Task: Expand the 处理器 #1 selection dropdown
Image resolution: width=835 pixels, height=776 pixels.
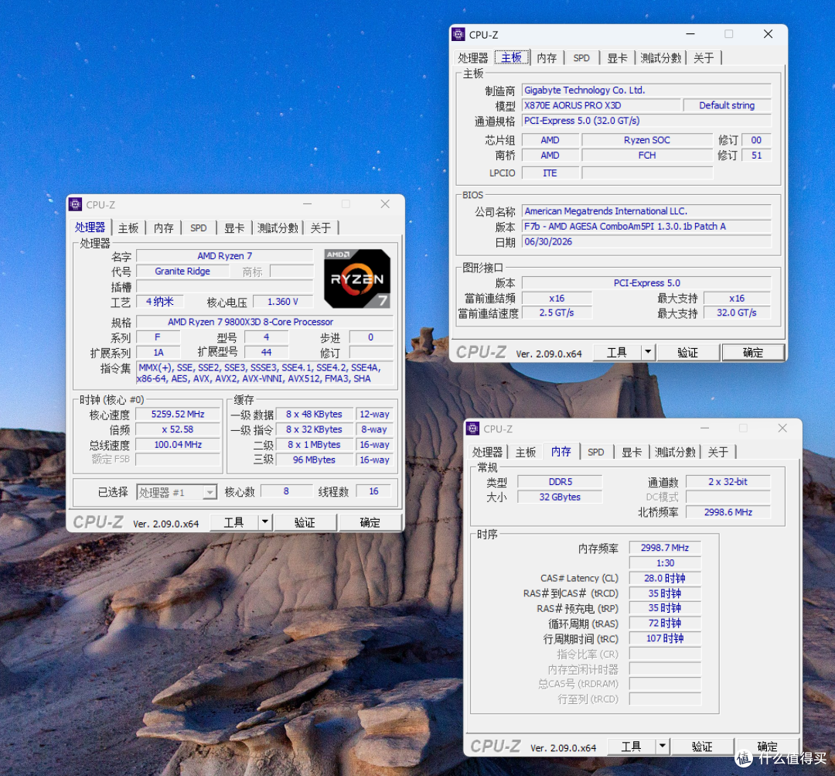Action: pos(210,492)
